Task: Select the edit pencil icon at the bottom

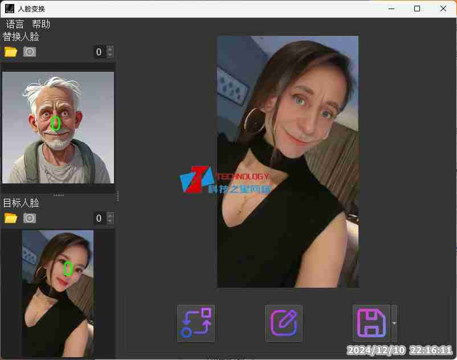Action: pos(283,323)
